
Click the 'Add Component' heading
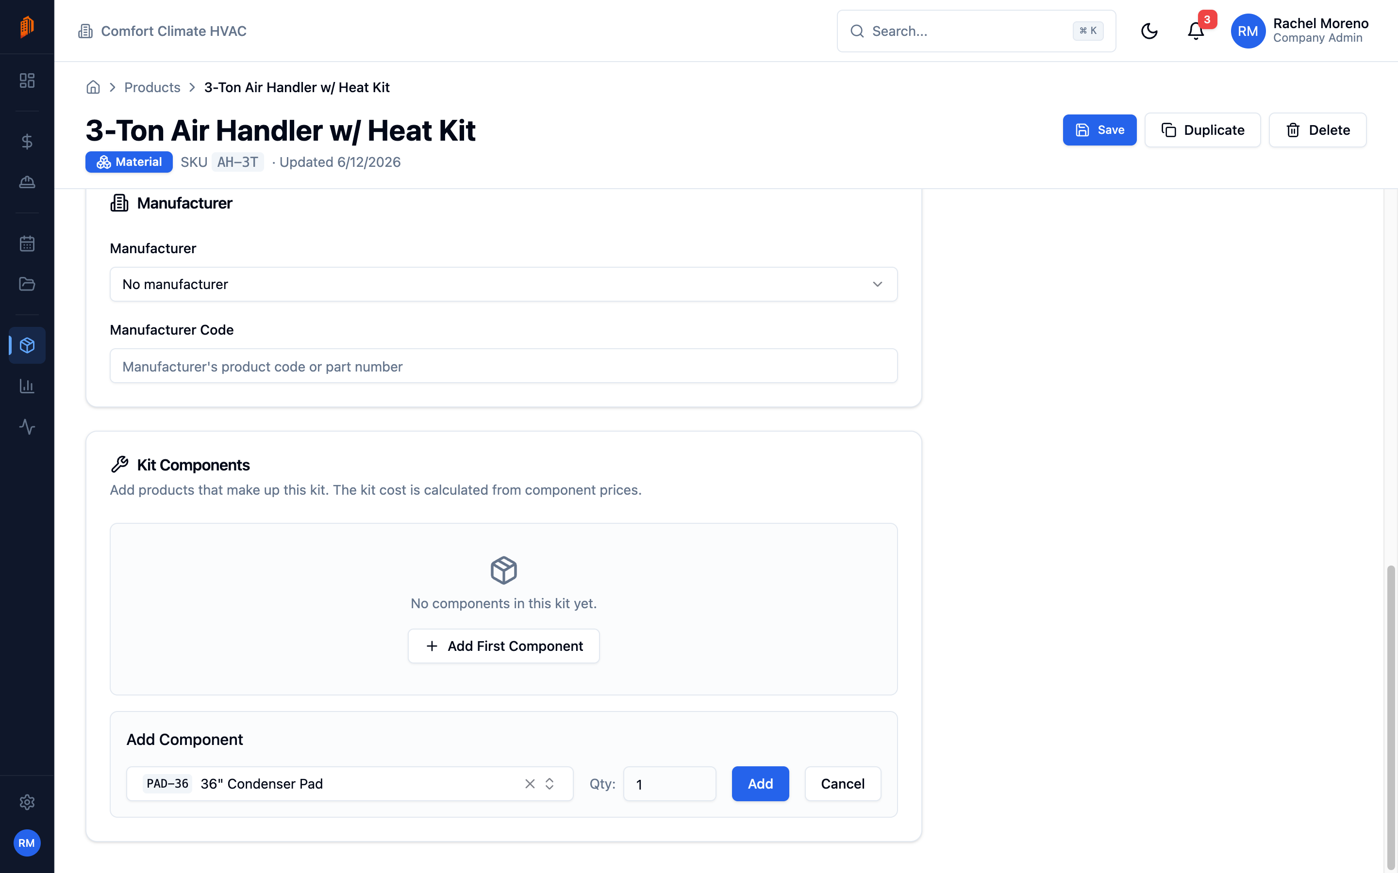pos(184,740)
